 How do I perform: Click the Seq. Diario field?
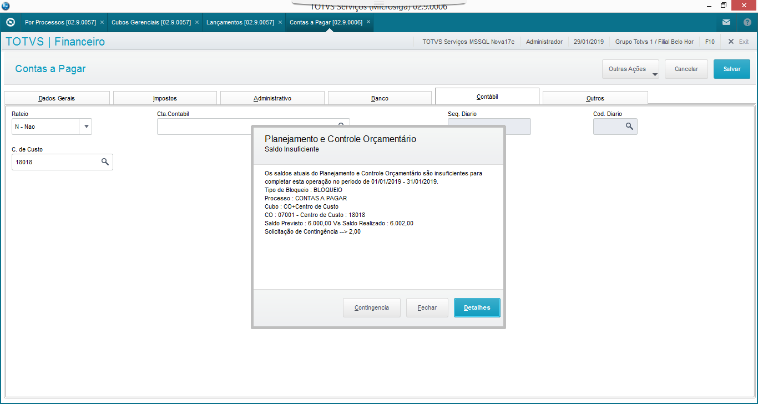[489, 127]
